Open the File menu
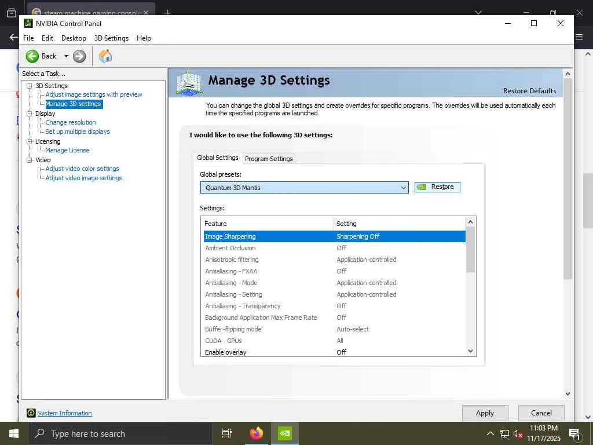The image size is (593, 445). point(28,38)
